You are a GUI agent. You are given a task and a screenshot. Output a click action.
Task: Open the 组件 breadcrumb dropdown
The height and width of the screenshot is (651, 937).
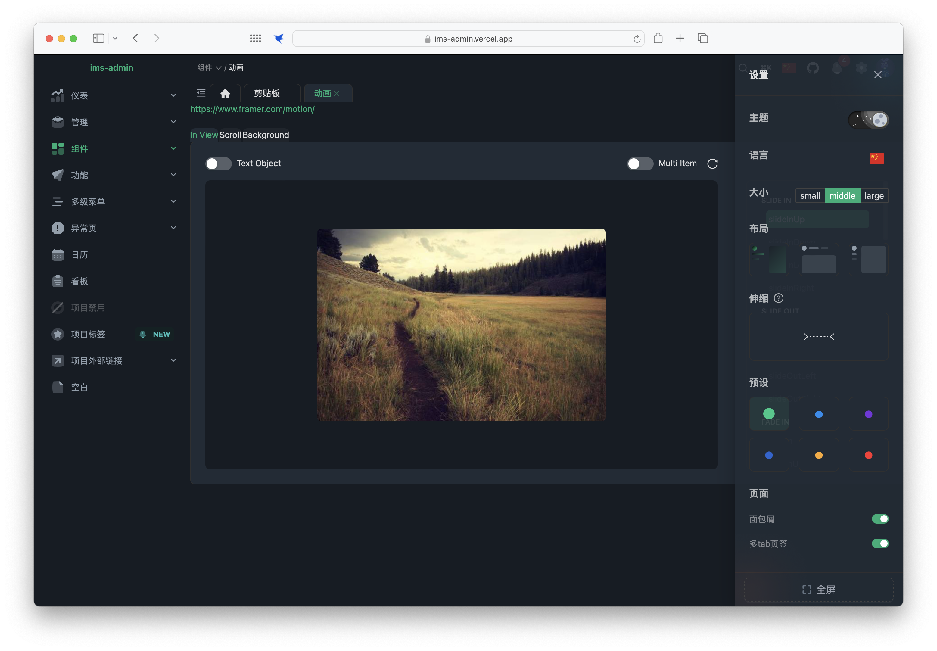coord(209,68)
